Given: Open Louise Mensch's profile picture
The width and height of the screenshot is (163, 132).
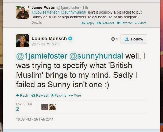Looking at the screenshot, I should pyautogui.click(x=22, y=40).
